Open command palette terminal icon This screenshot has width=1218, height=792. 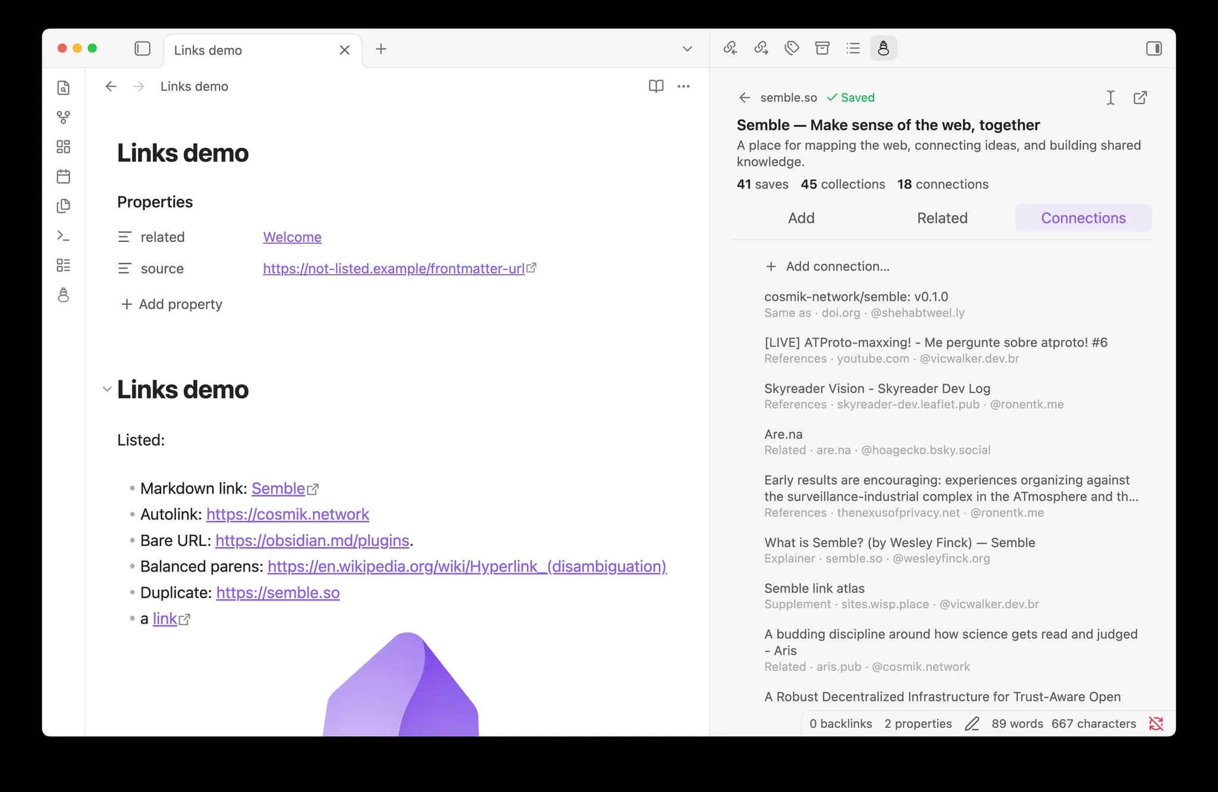[63, 236]
